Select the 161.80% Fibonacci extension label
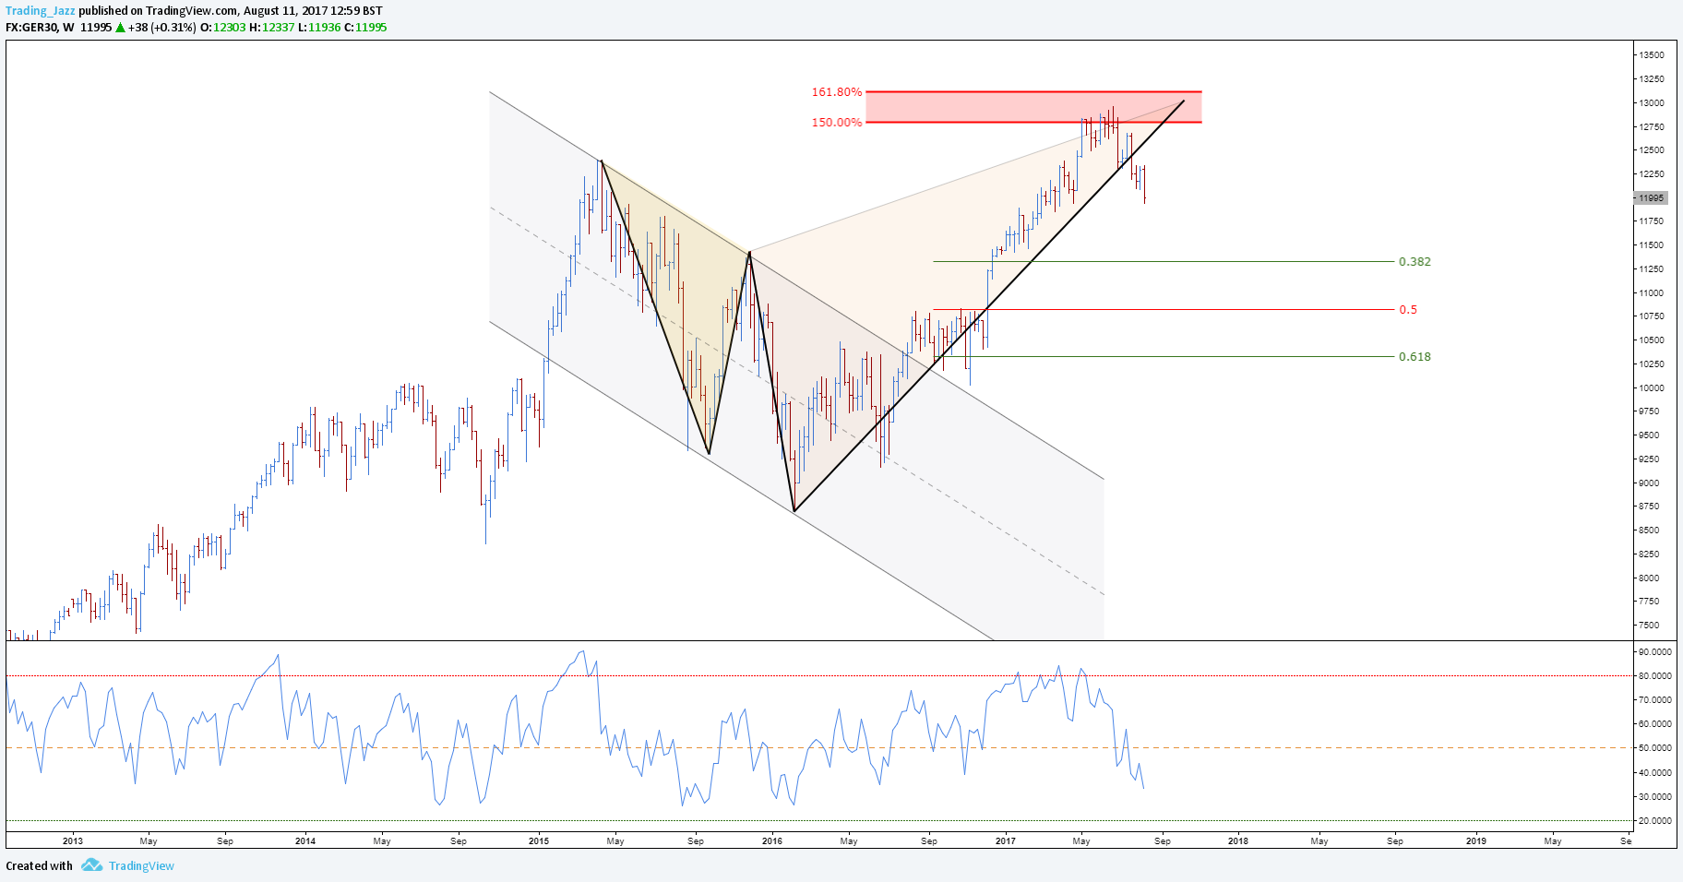Image resolution: width=1683 pixels, height=882 pixels. click(x=837, y=92)
